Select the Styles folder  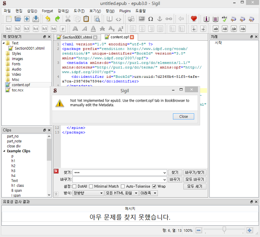[x=16, y=54]
